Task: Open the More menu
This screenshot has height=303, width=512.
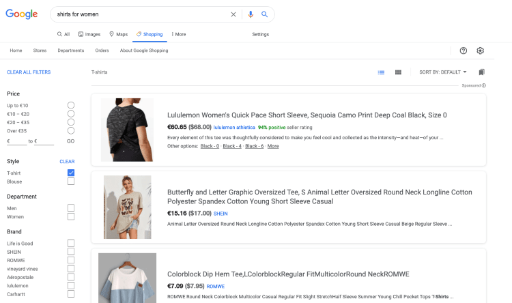Action: [x=179, y=34]
